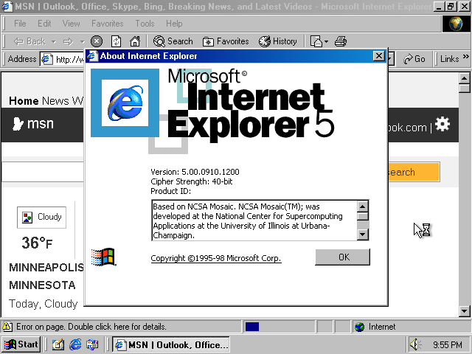This screenshot has width=472, height=354.
Task: Open the Favorites menu
Action: coord(108,24)
